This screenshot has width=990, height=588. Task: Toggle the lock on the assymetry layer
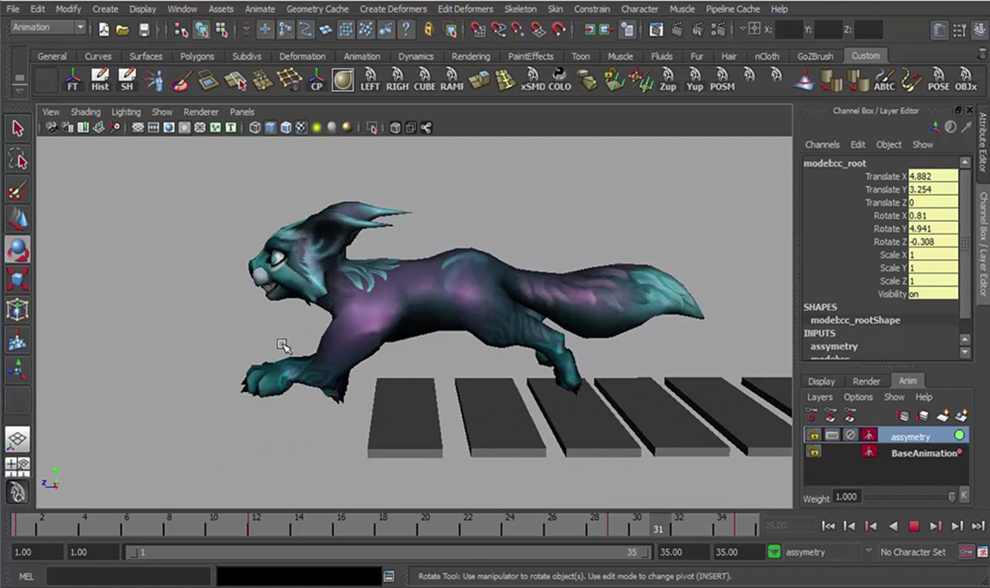tap(812, 434)
